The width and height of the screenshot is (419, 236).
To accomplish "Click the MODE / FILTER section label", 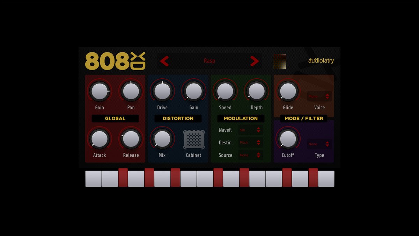I will pyautogui.click(x=304, y=119).
